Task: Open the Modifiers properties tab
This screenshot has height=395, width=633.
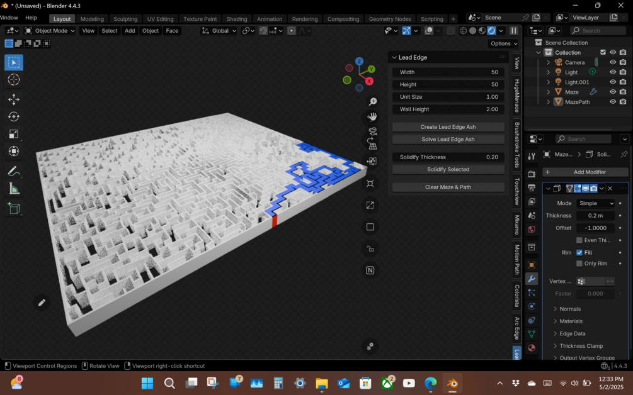Action: 532,279
